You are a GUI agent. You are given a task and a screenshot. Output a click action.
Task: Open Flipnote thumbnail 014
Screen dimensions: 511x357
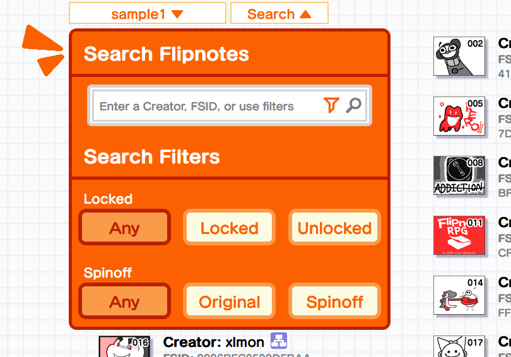pos(459,295)
